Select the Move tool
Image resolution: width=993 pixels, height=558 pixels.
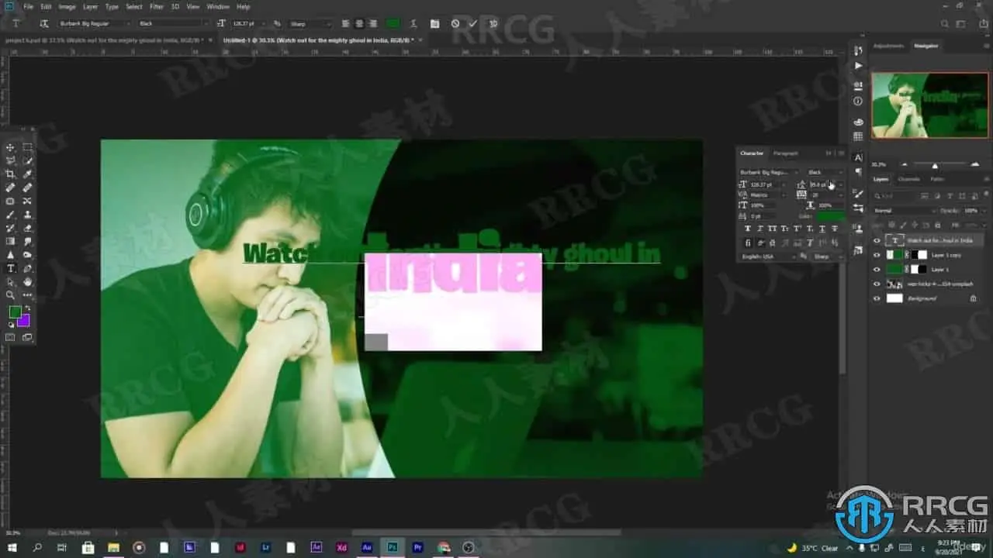tap(10, 147)
